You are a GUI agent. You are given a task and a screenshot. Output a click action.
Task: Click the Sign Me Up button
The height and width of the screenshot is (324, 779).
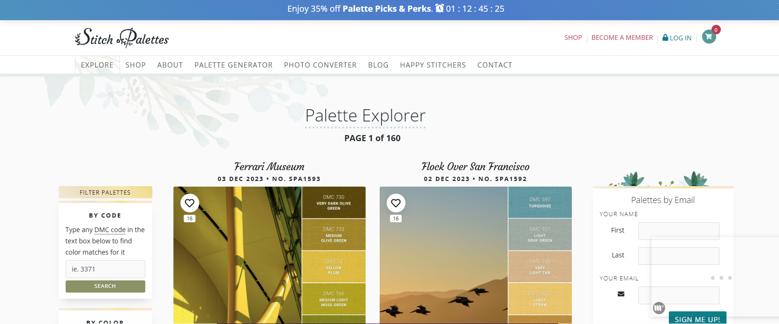click(x=697, y=319)
